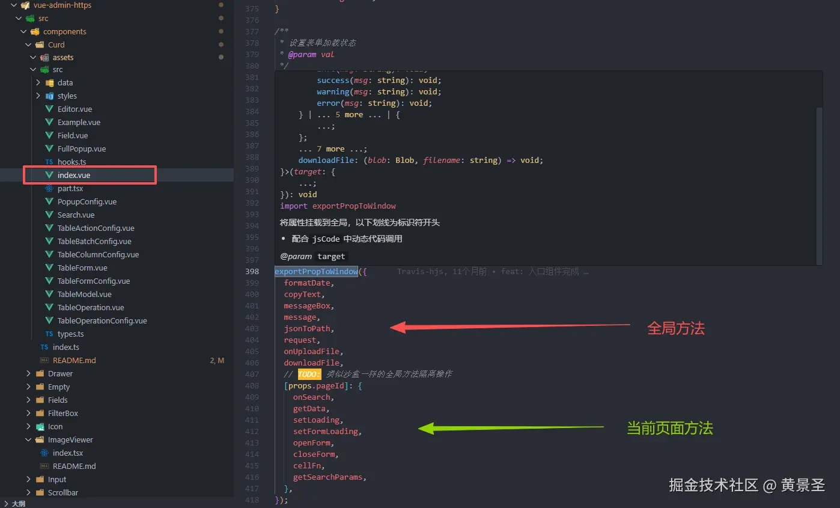Collapse the ImageViewer folder
The image size is (840, 508).
(28, 439)
